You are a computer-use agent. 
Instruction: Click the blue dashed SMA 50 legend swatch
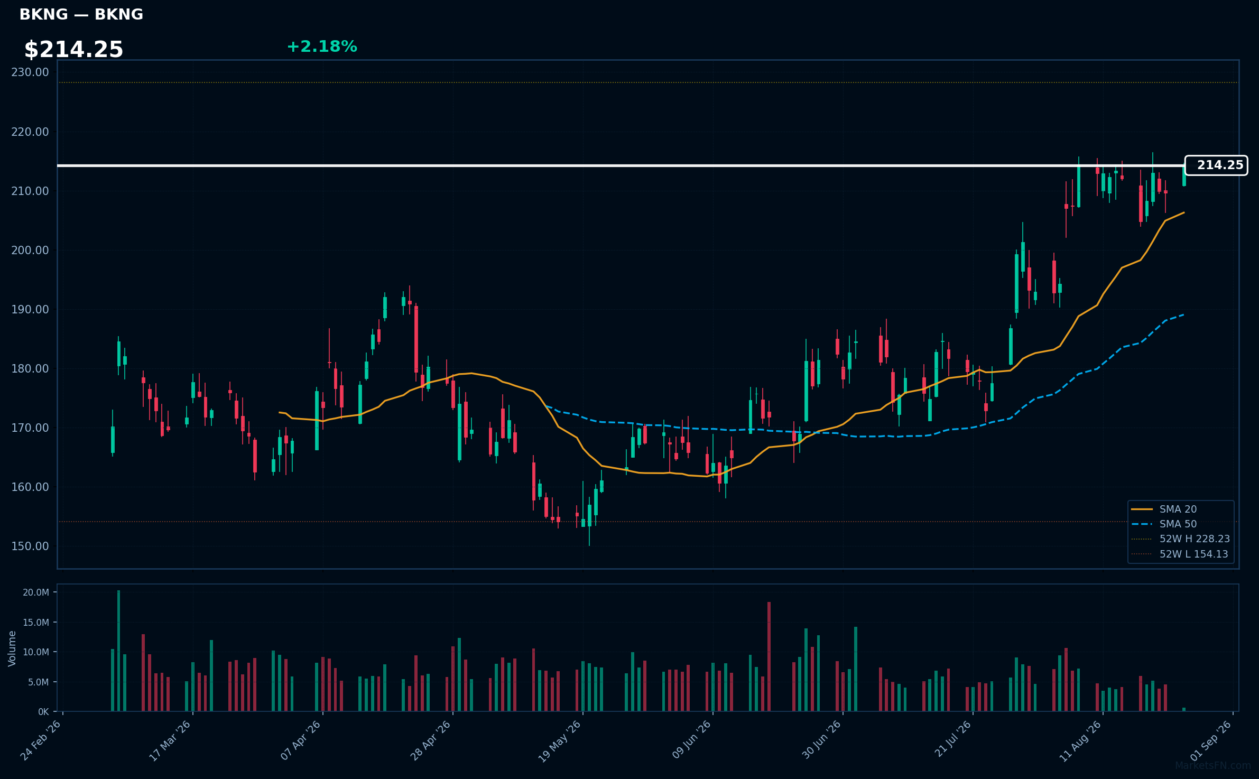tap(1142, 524)
